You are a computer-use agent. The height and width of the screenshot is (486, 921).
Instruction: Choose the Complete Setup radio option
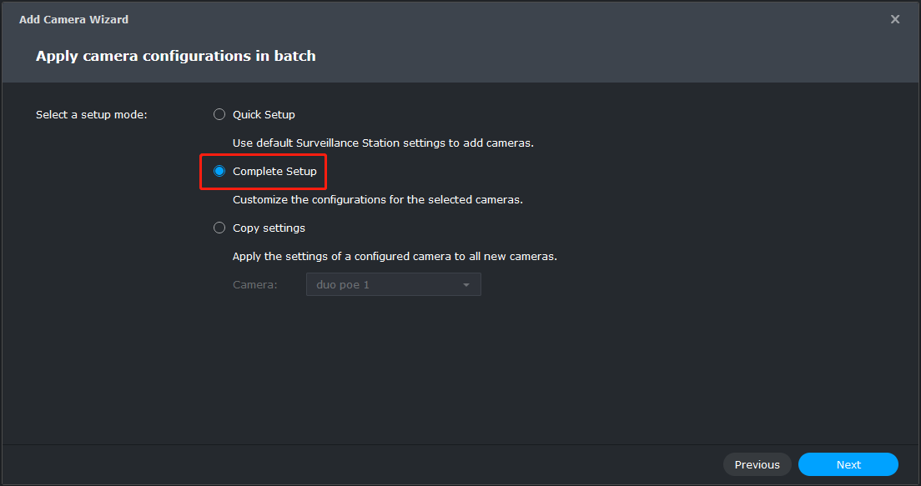[219, 172]
